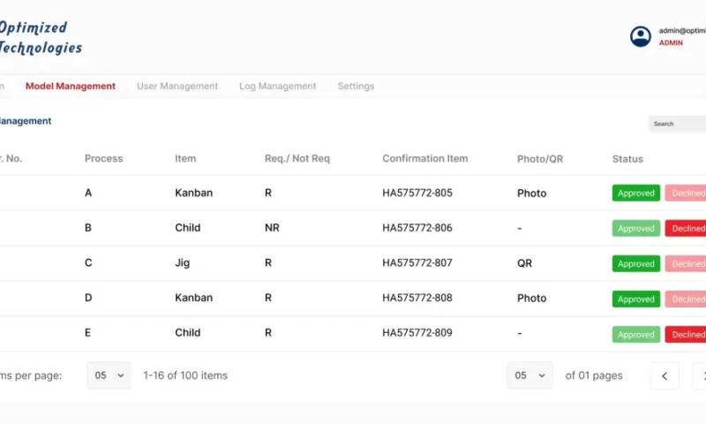706x424 pixels.
Task: Approve the Process A Kanban row
Action: pos(635,193)
